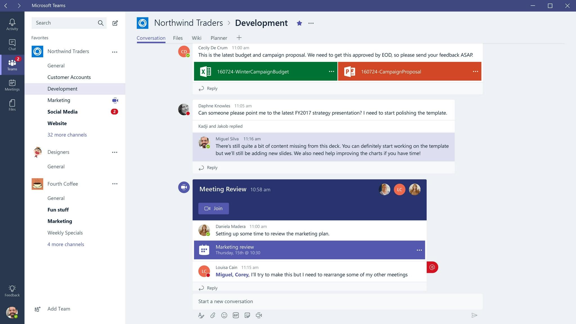Switch to the Files tab
The image size is (576, 324).
click(x=178, y=38)
